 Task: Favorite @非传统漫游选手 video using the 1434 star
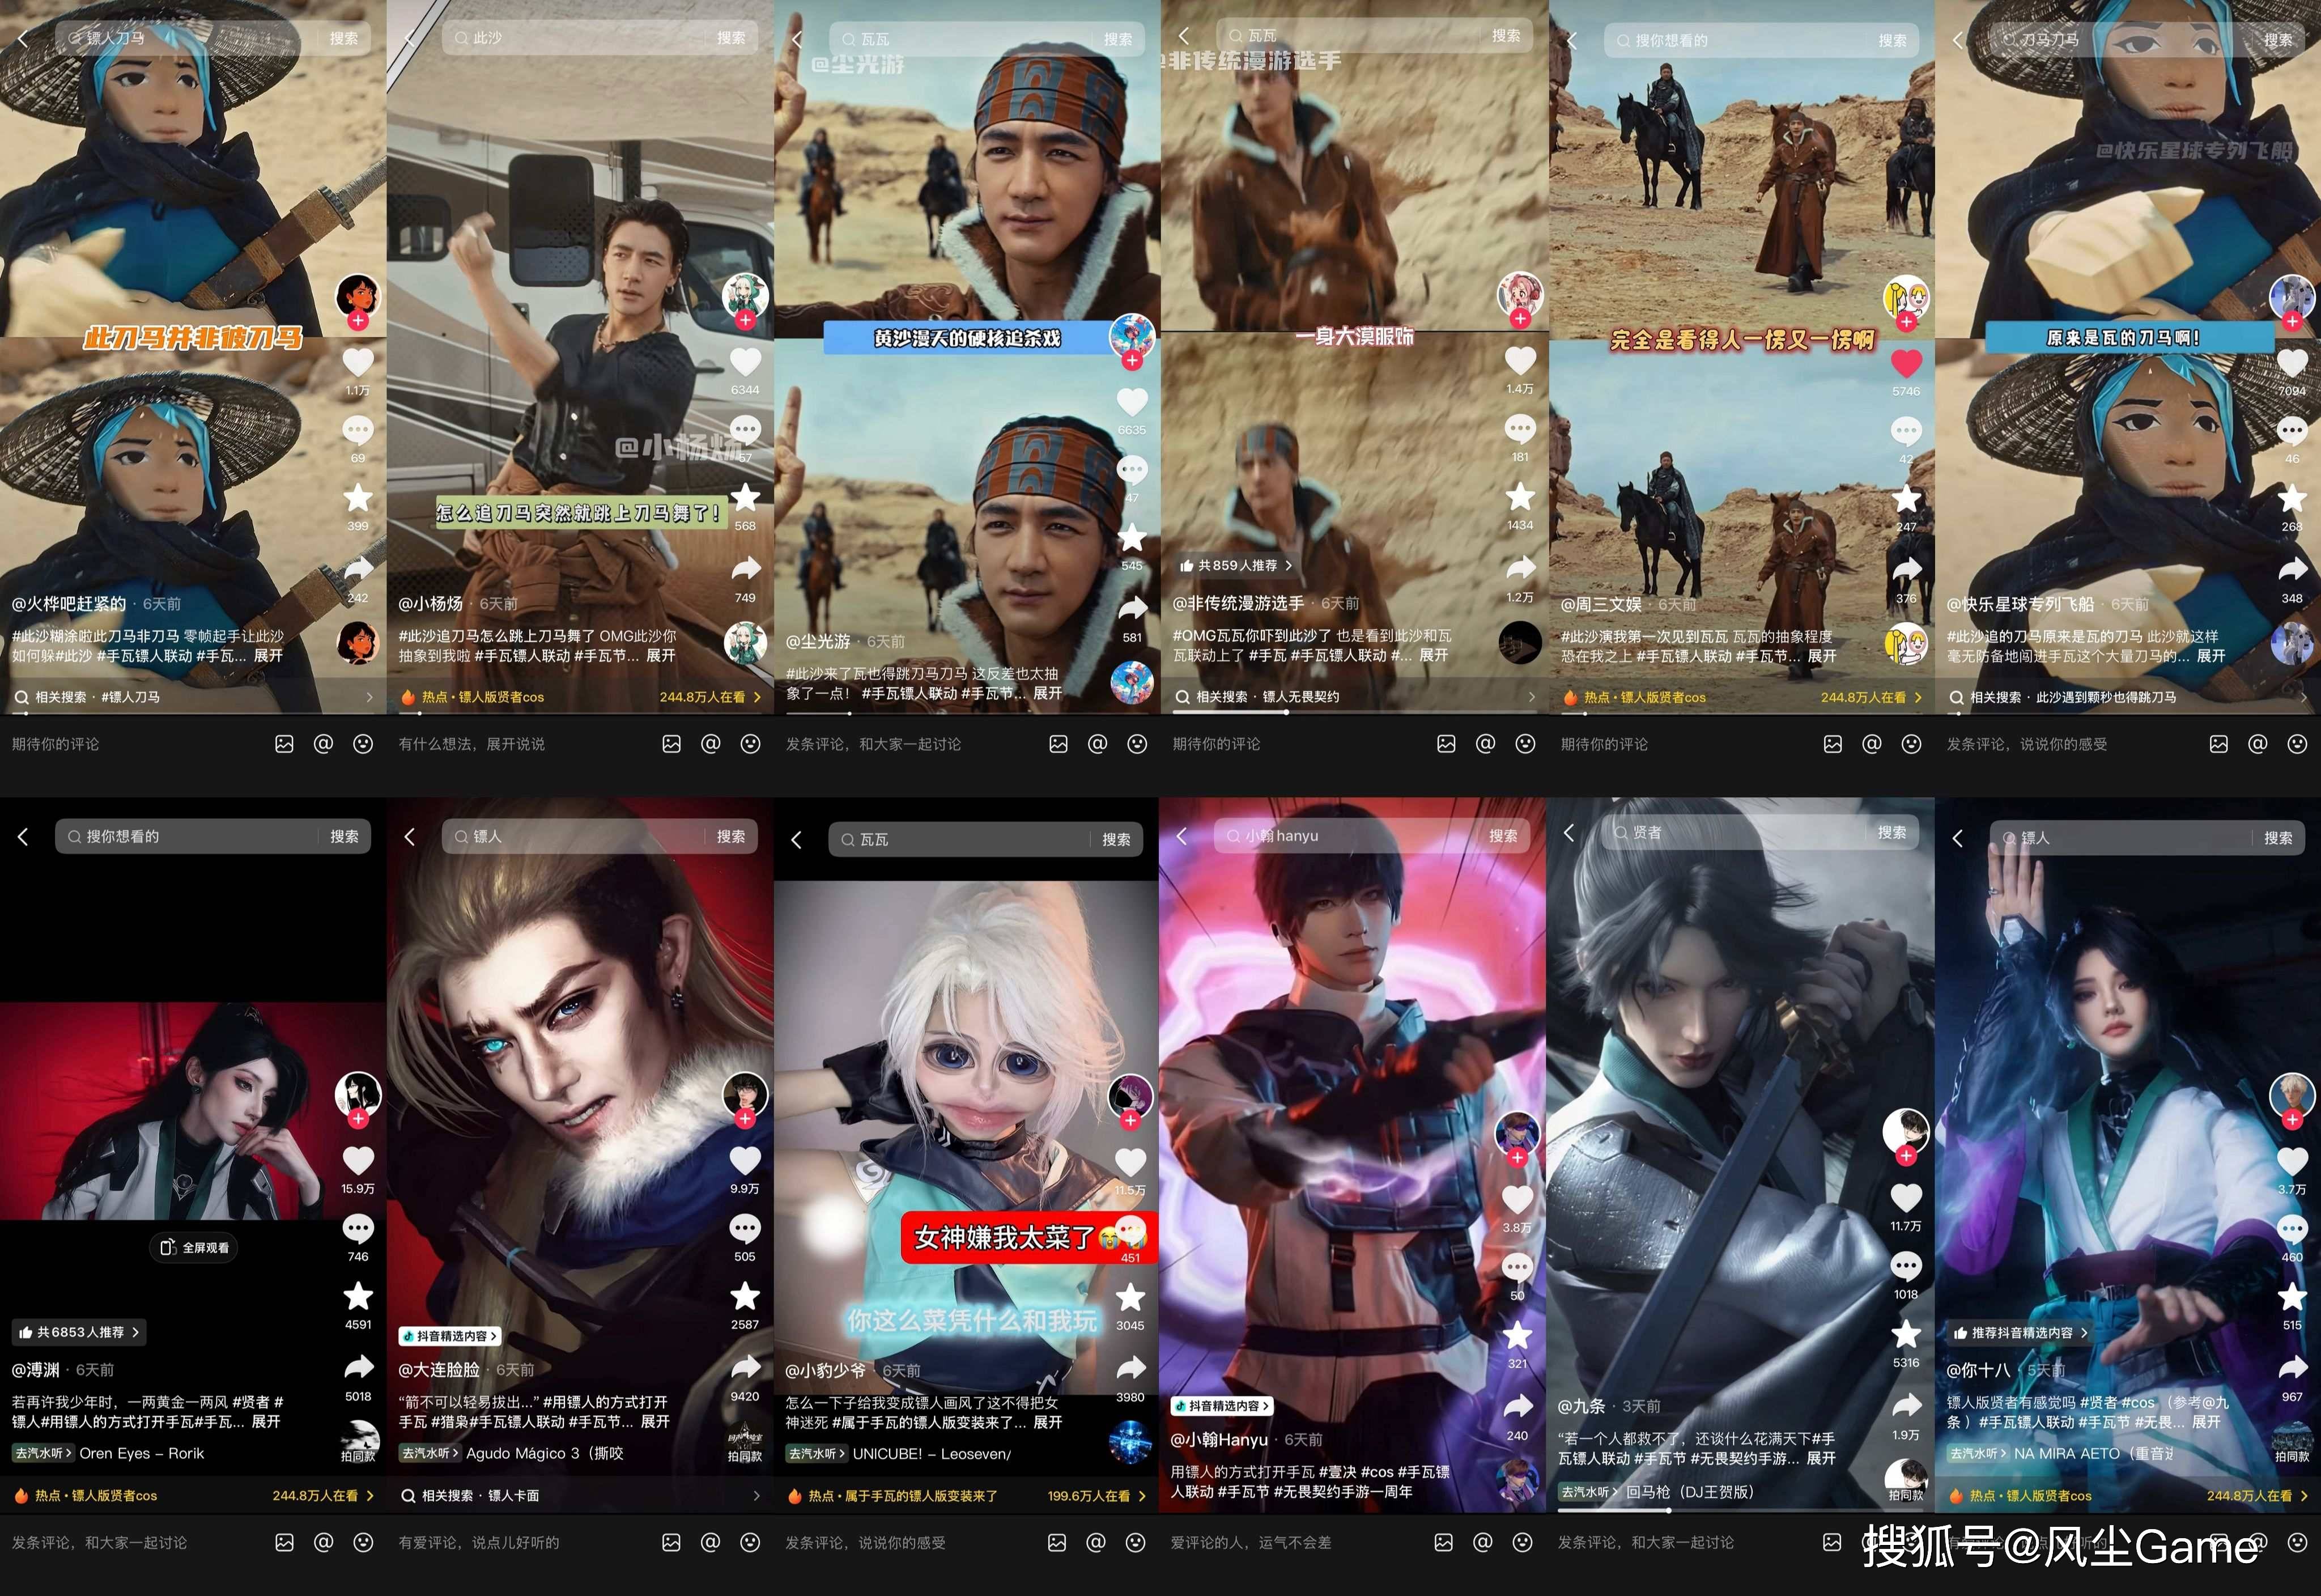tap(1519, 497)
